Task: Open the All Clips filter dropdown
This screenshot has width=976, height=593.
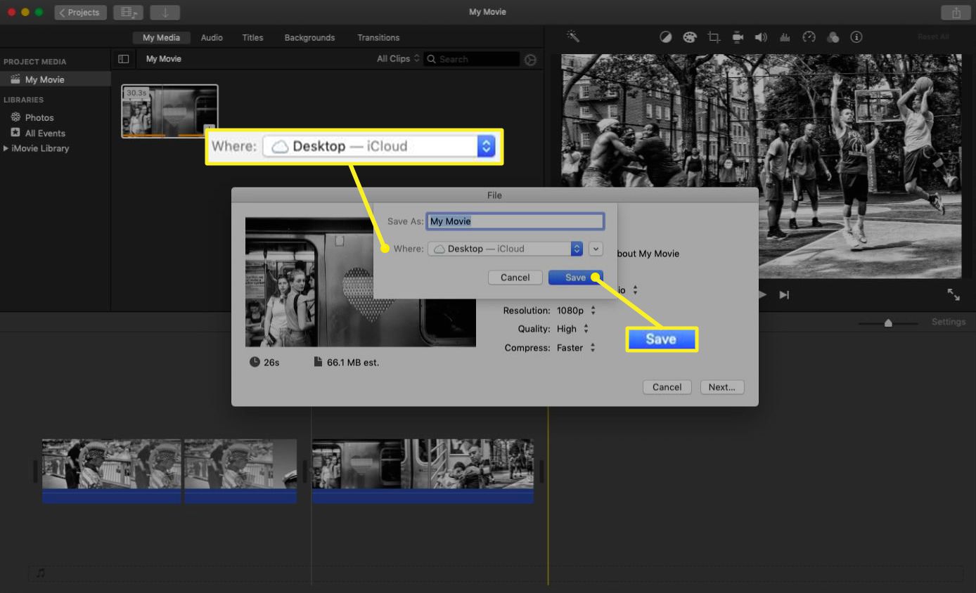Action: (x=398, y=59)
